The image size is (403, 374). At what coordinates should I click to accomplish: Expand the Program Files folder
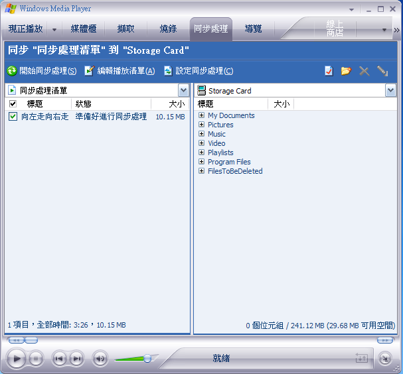pos(202,161)
